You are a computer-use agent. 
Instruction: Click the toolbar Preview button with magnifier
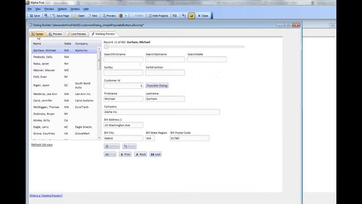point(109,16)
